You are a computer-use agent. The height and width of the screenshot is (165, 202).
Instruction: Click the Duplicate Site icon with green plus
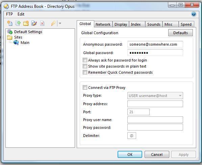[18, 23]
